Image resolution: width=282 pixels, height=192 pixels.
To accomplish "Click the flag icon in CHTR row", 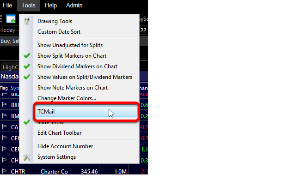I will pyautogui.click(x=4, y=171).
